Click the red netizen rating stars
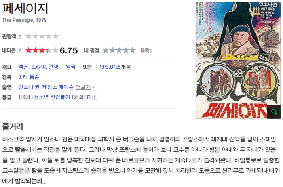Screen dimensions: 283x187 42,50
